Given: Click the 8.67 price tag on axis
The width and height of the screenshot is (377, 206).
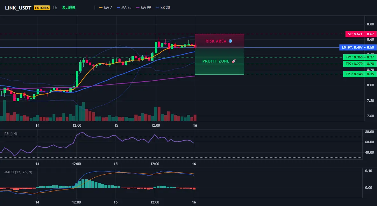Looking at the screenshot, I should (370, 34).
